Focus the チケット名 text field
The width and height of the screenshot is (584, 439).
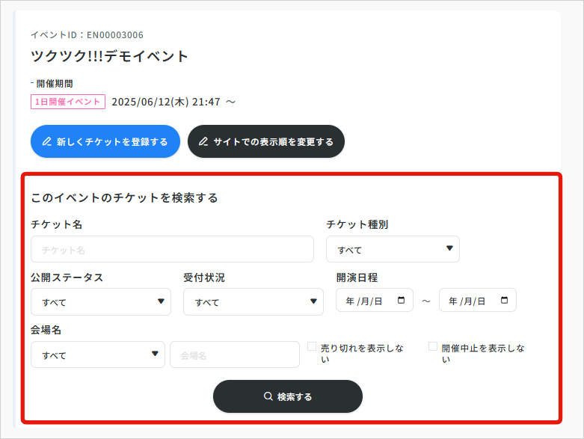point(172,249)
